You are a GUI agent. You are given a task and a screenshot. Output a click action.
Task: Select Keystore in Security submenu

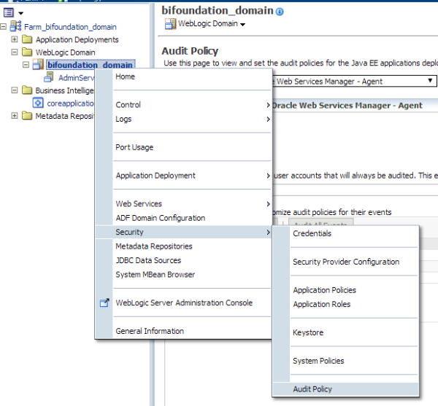(x=346, y=332)
